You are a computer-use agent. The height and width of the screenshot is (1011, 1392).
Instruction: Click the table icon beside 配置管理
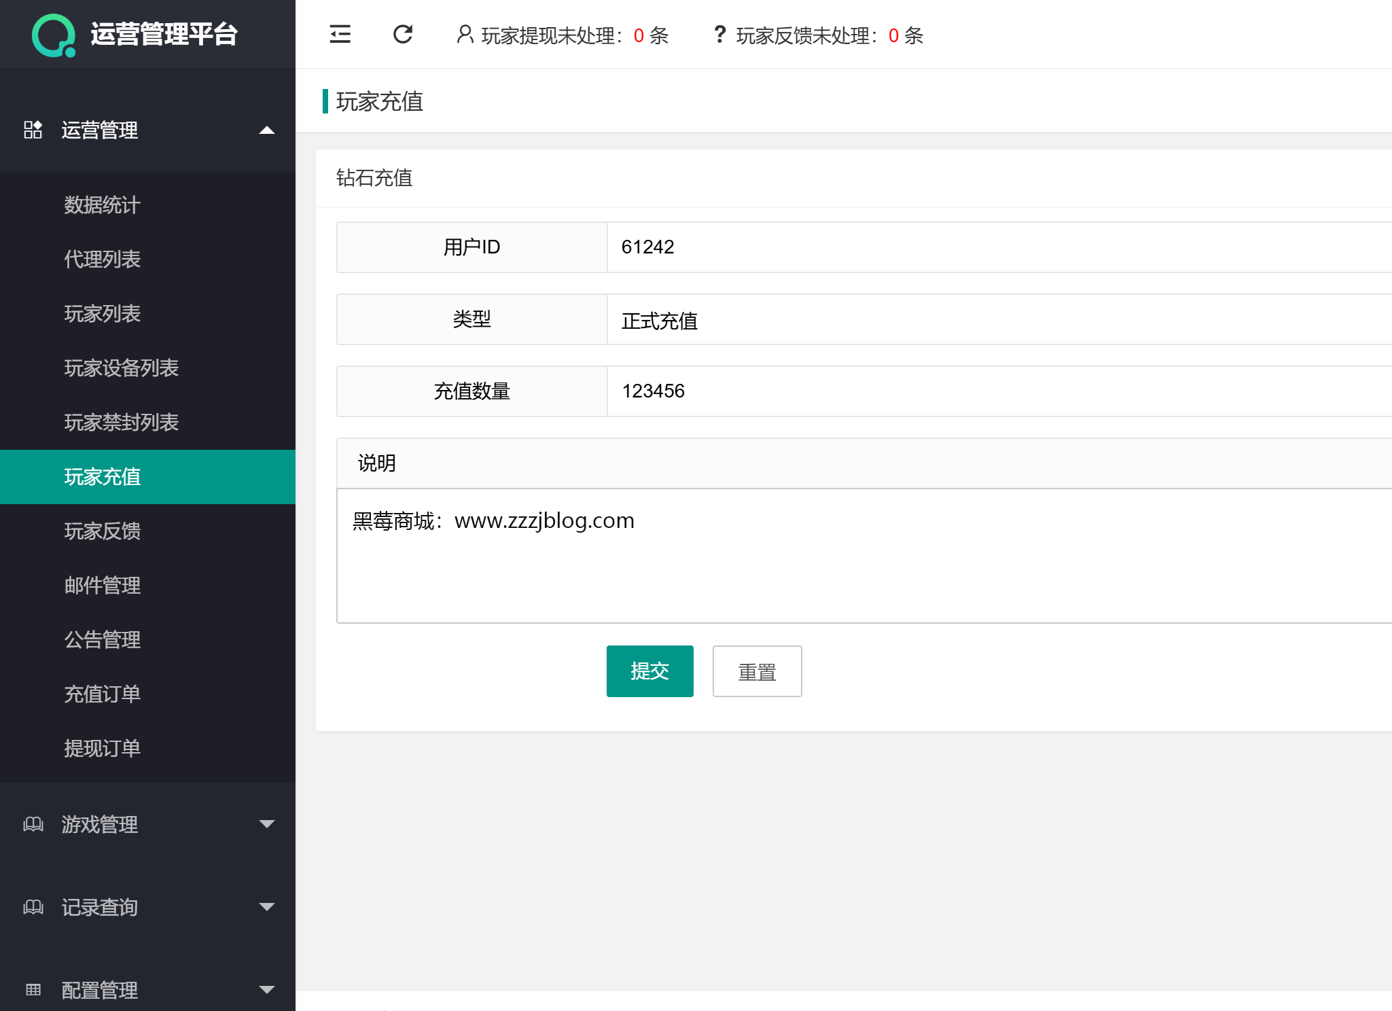pyautogui.click(x=33, y=990)
